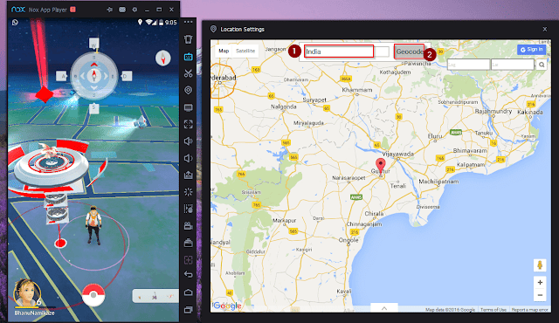The width and height of the screenshot is (559, 323).
Task: Click the left arrow on the joystick pad
Action: pyautogui.click(x=82, y=76)
